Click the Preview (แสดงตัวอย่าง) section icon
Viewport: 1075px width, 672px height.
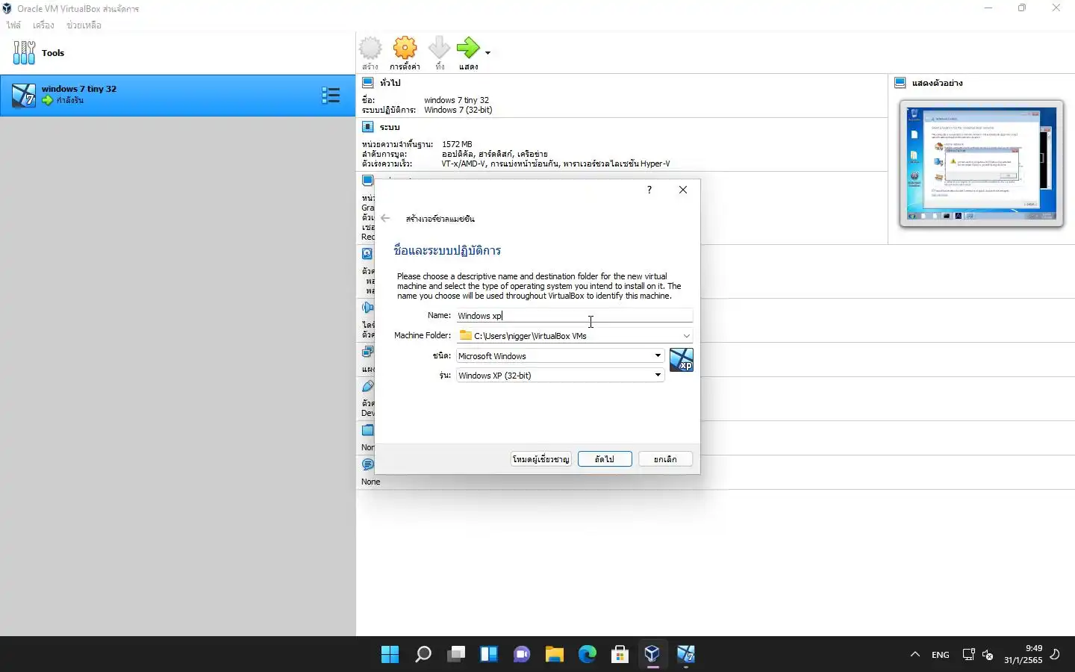pyautogui.click(x=900, y=83)
